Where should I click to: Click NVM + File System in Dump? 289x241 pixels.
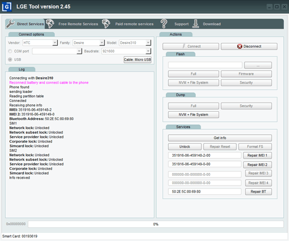pyautogui.click(x=194, y=115)
